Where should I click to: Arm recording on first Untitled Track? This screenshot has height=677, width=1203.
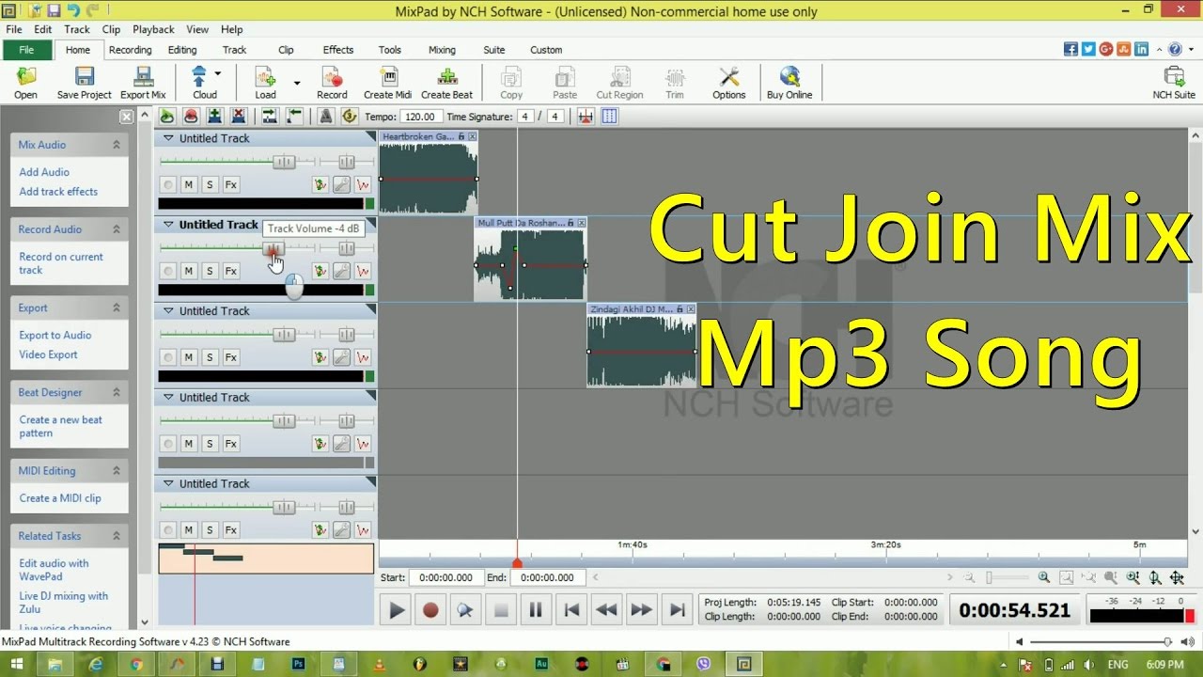coord(168,184)
